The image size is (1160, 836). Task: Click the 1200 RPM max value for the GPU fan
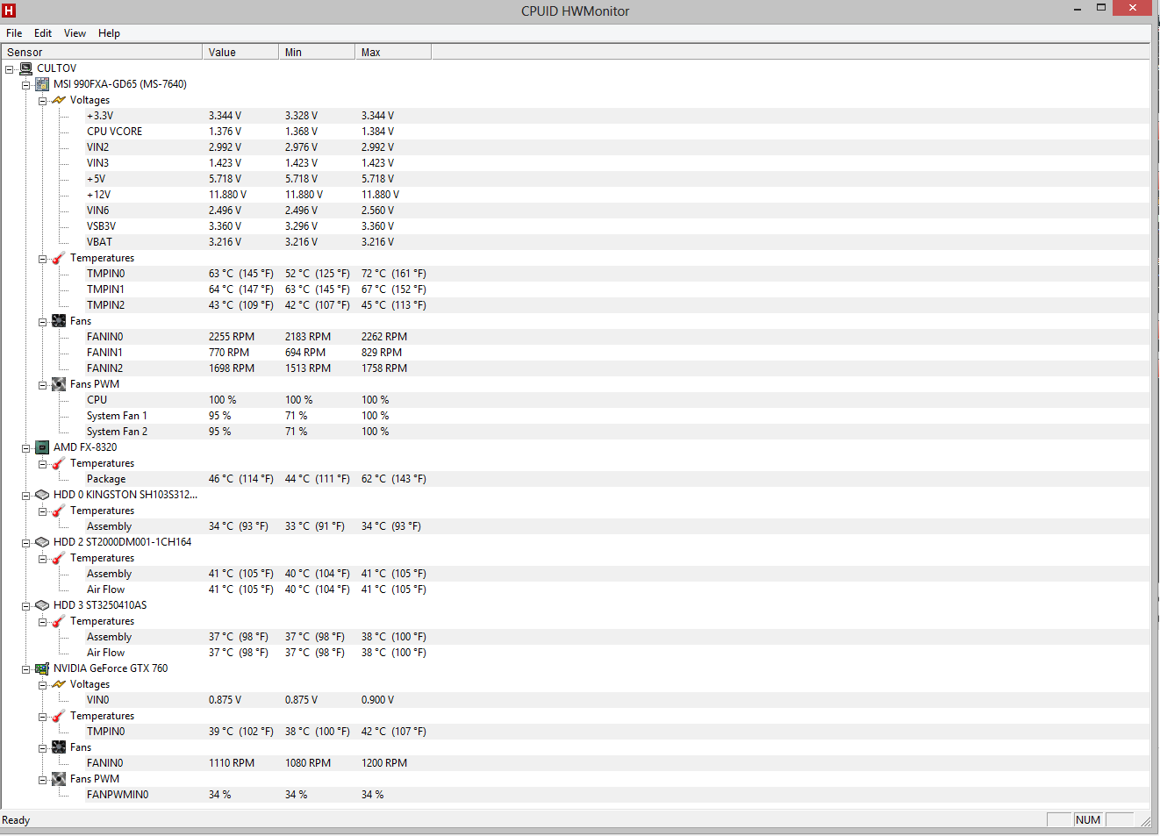coord(384,763)
